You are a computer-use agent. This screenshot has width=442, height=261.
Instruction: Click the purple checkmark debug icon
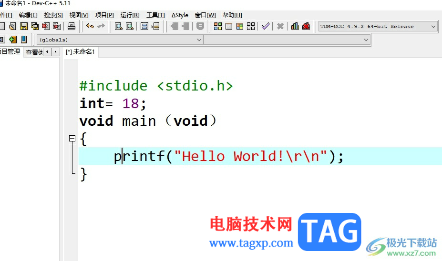coord(266,27)
